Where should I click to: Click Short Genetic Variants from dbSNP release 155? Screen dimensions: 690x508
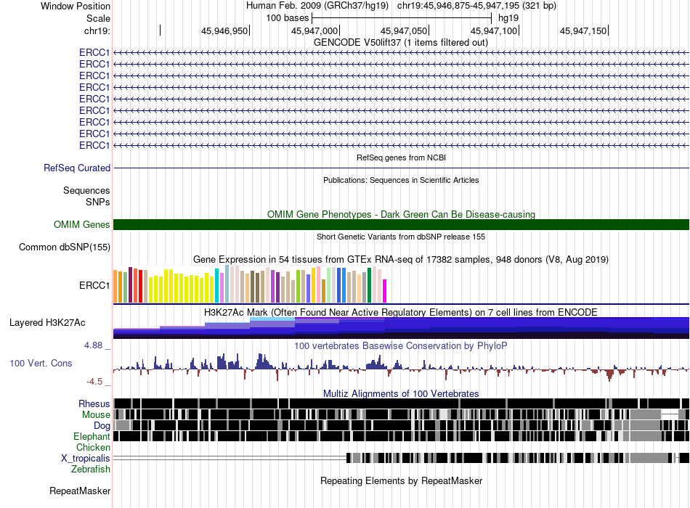[x=401, y=237]
